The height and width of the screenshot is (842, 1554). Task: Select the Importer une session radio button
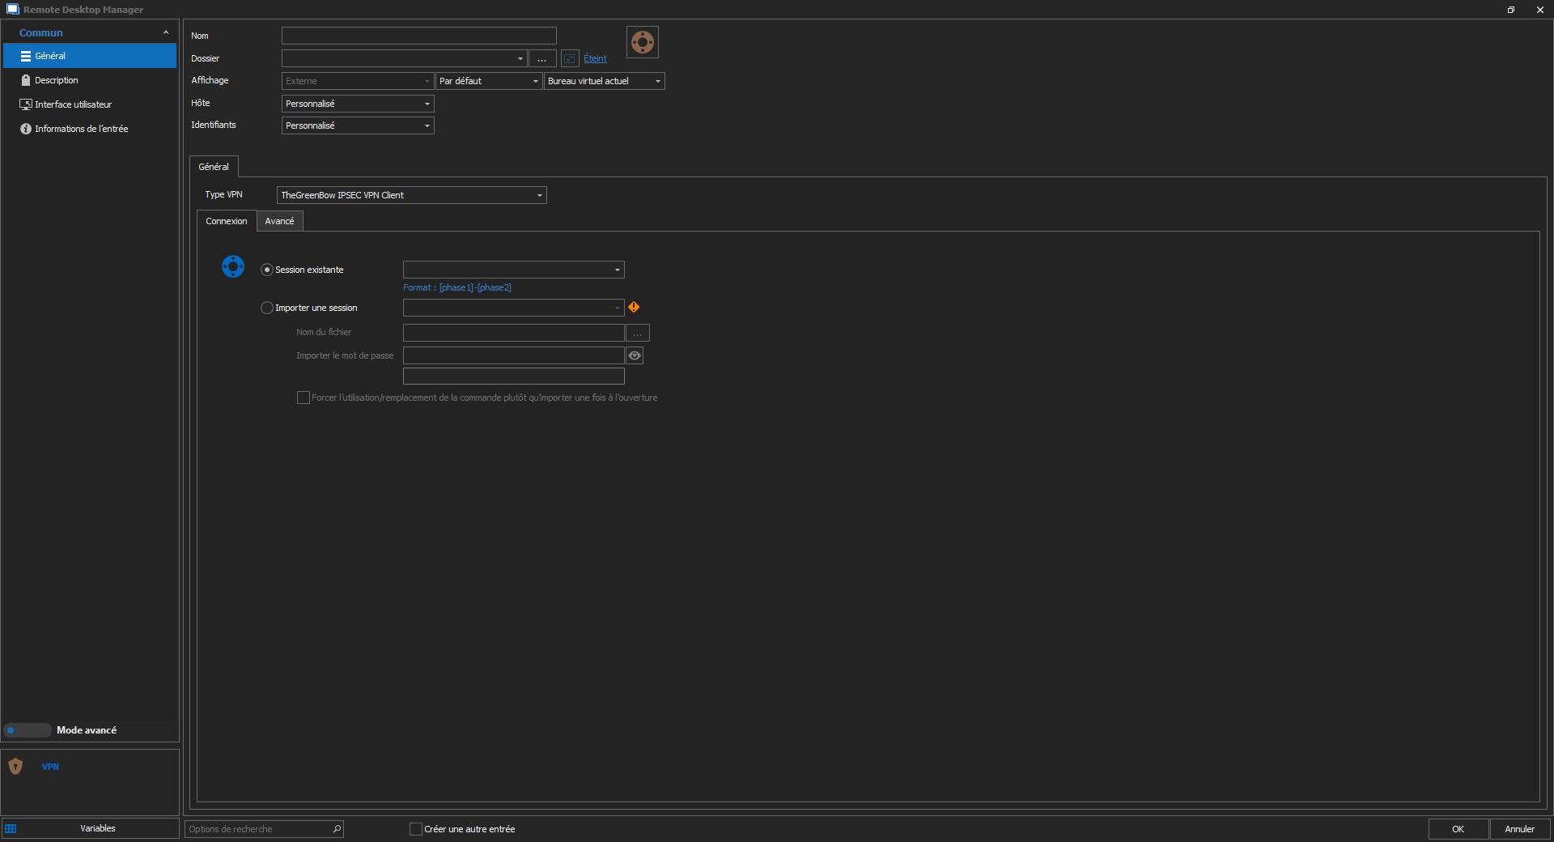pyautogui.click(x=267, y=308)
